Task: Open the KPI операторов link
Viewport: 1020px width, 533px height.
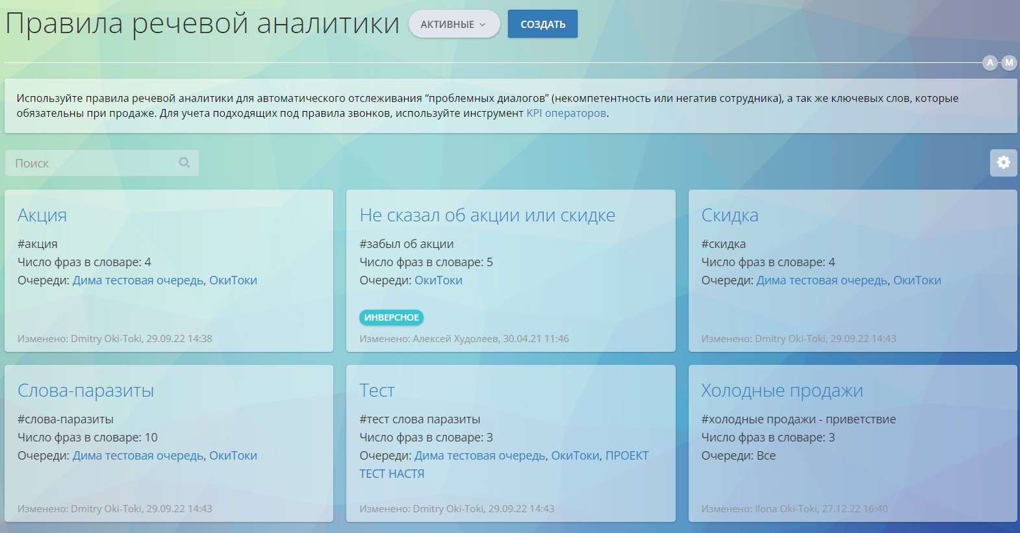Action: point(567,113)
